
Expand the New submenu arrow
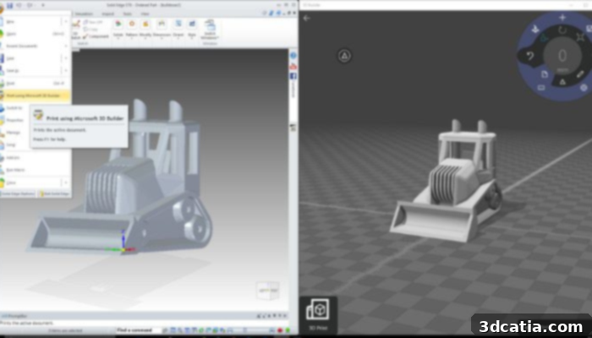pos(66,21)
